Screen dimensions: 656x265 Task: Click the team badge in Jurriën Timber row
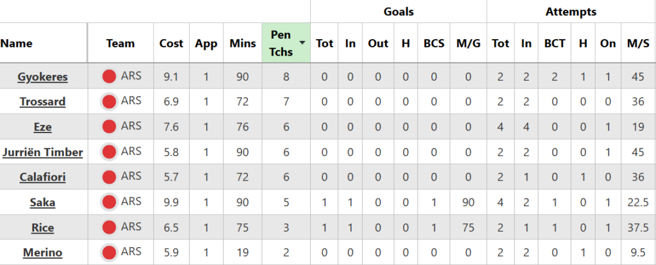tap(110, 152)
